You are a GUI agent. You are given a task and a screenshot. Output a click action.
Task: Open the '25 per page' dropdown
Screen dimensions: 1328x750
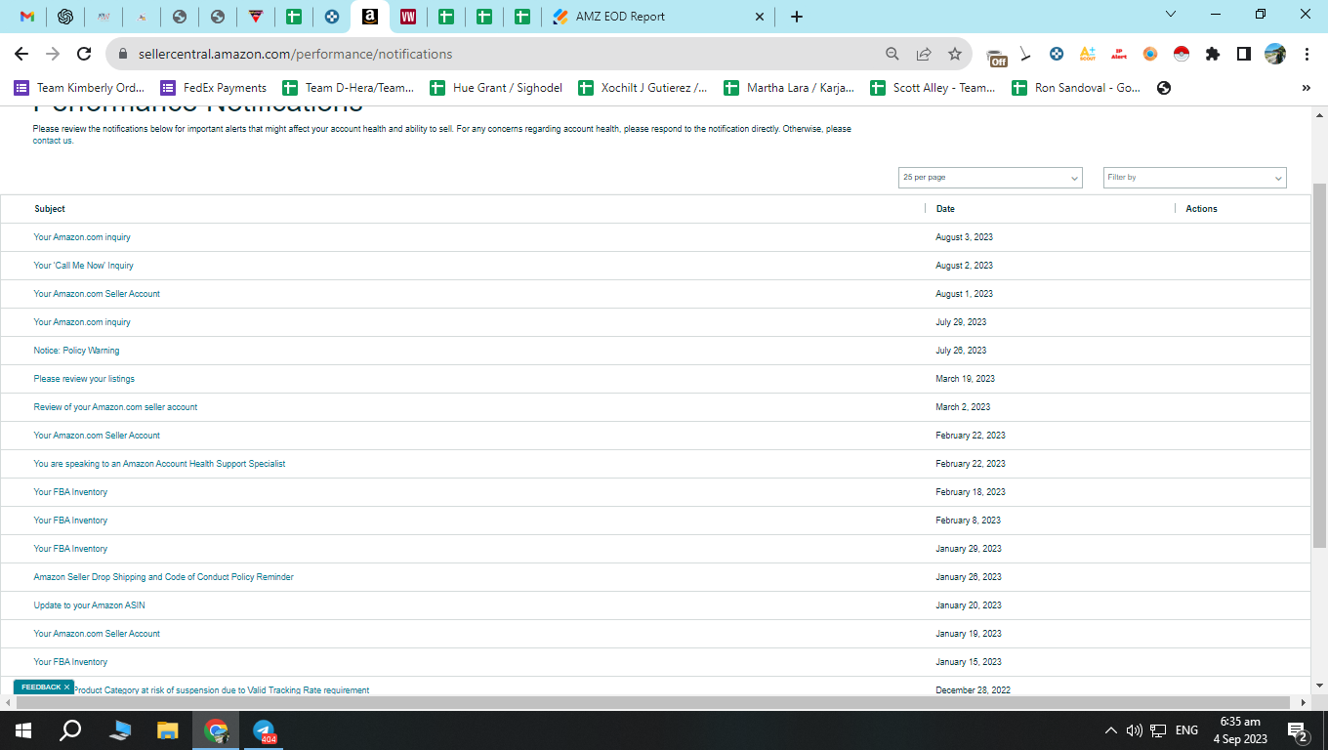click(990, 178)
